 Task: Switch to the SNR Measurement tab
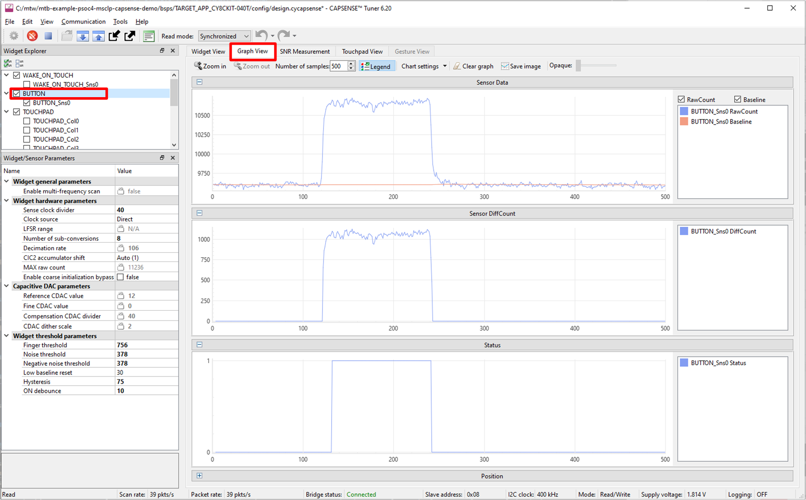(305, 51)
